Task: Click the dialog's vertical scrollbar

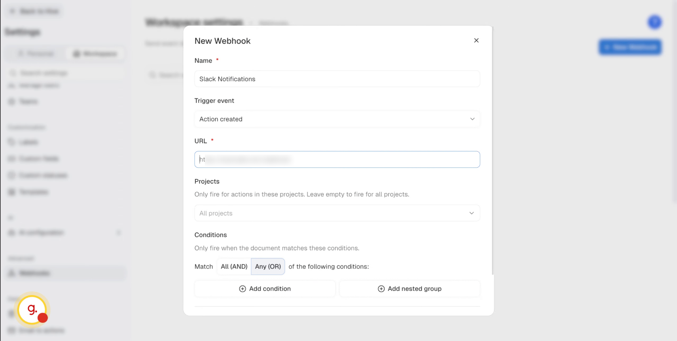Action: coord(493,151)
